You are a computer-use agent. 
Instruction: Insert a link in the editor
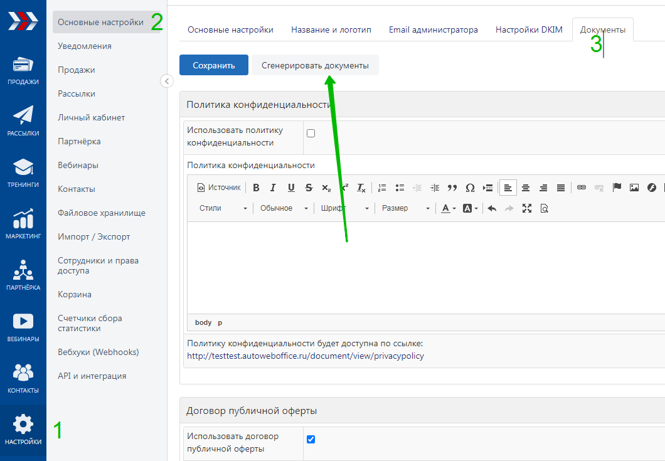[582, 188]
